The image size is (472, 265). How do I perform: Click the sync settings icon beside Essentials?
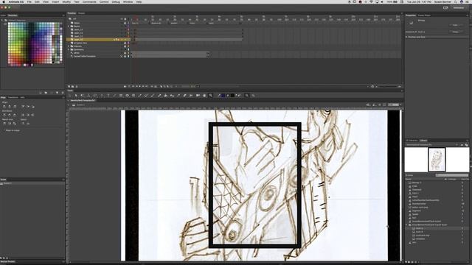[445, 8]
